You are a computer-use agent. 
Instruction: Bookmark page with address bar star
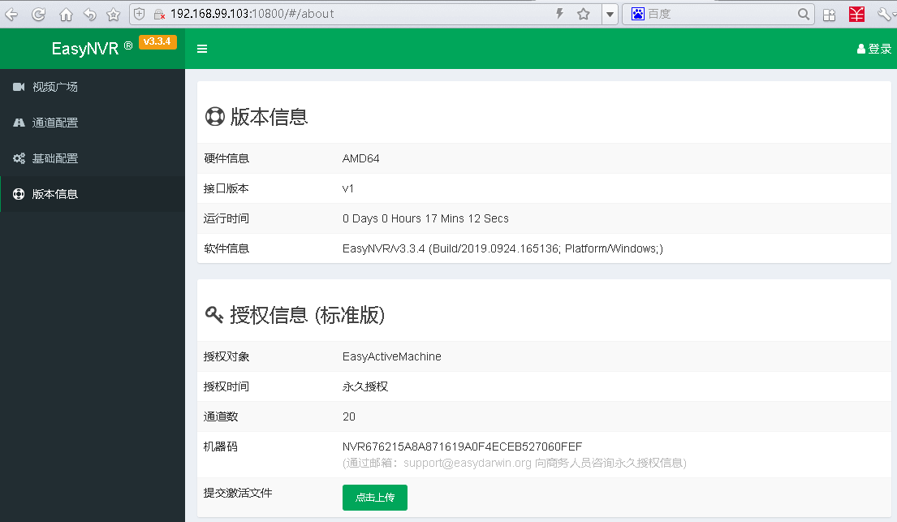point(583,14)
